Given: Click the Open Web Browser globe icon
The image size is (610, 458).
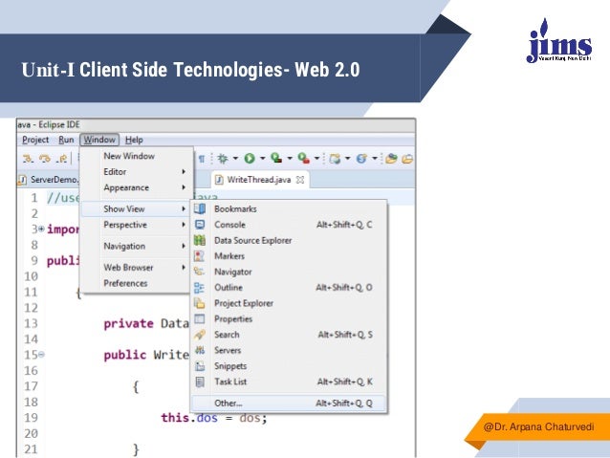Looking at the screenshot, I should 361,159.
